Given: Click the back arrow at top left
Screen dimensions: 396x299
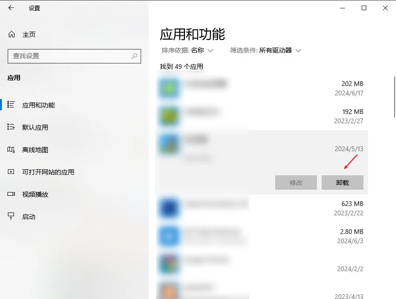Looking at the screenshot, I should pos(10,8).
